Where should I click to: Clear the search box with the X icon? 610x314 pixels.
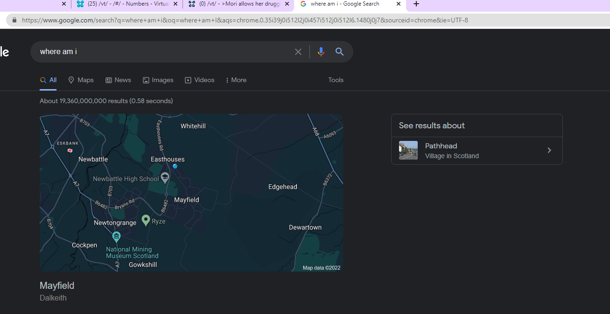click(x=298, y=52)
